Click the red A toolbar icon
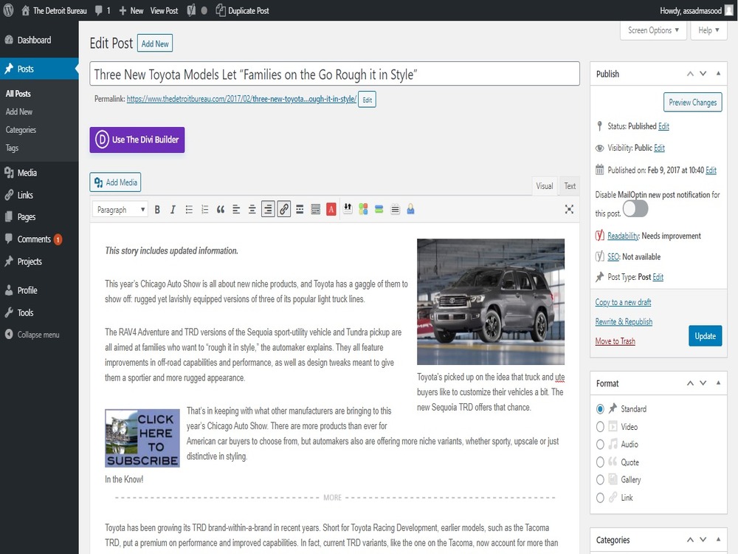738x554 pixels. coord(331,210)
